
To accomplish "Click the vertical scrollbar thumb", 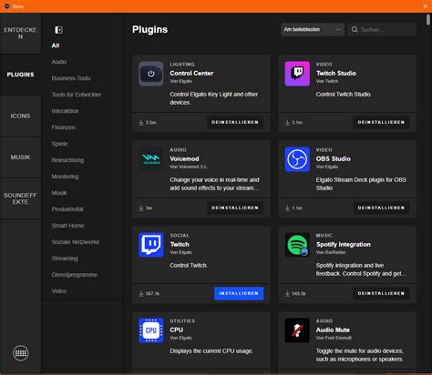I will click(428, 20).
